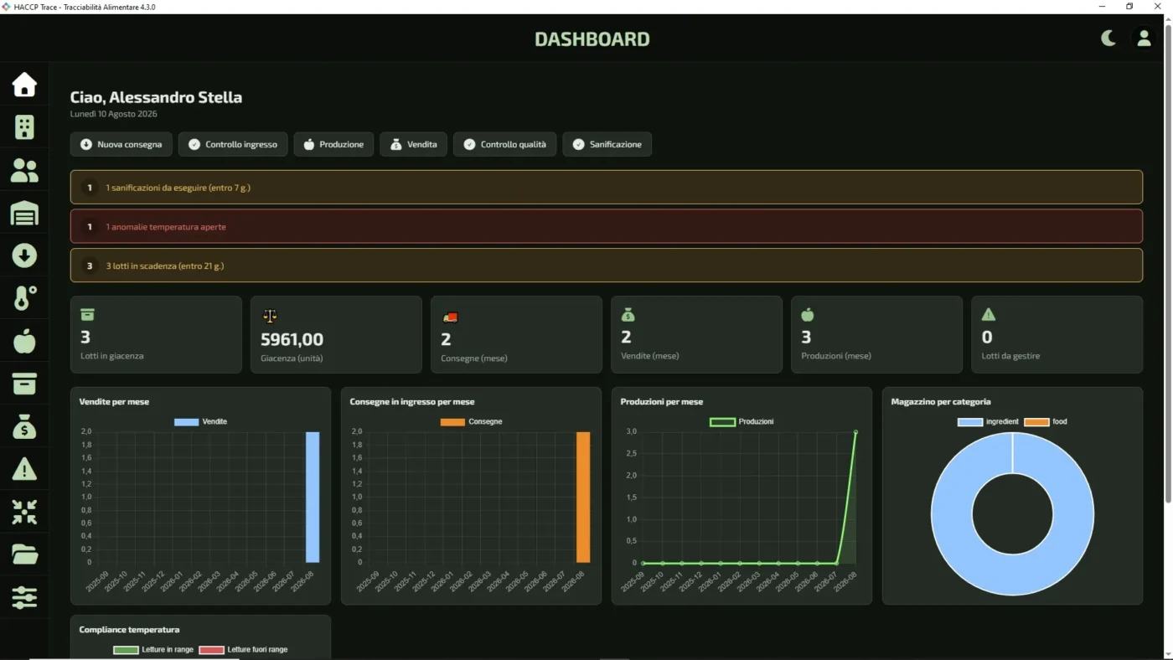Click the Lotti da gestire label

tap(1011, 356)
